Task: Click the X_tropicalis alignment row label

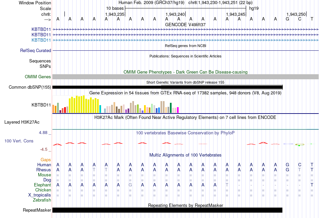Action: coord(40,195)
